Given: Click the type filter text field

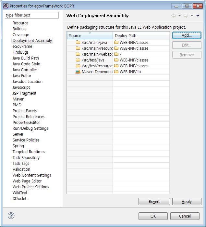Looking at the screenshot, I should (x=32, y=15).
